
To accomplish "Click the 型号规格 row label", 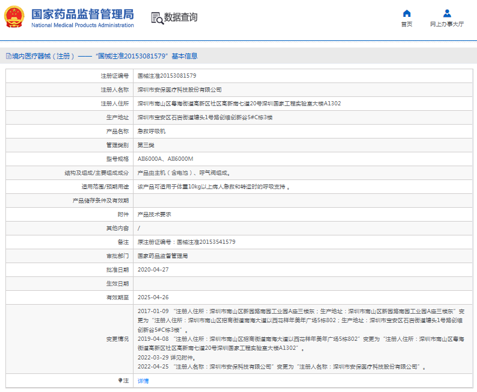I will 118,159.
